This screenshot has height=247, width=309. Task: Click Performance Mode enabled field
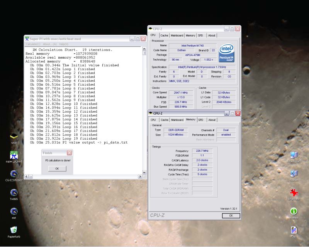tap(226, 135)
